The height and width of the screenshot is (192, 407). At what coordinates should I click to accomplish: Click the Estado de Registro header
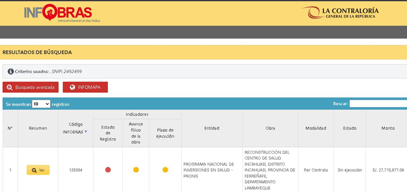[x=107, y=133]
